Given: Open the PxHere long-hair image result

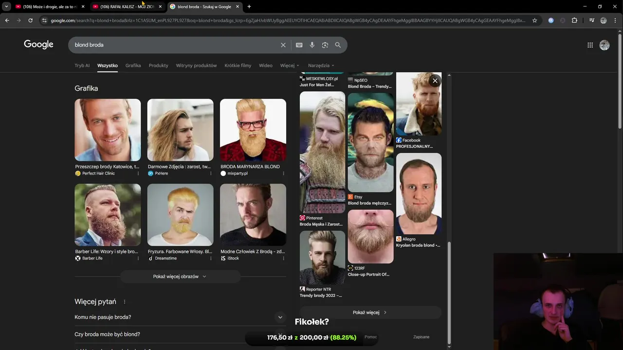Looking at the screenshot, I should (x=180, y=130).
